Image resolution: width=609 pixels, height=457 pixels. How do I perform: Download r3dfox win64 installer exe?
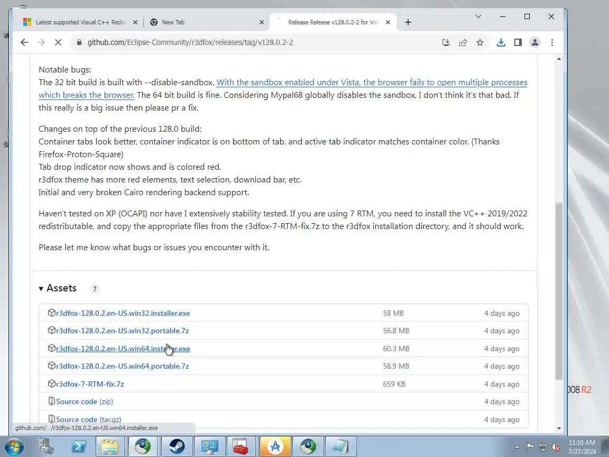pos(123,349)
